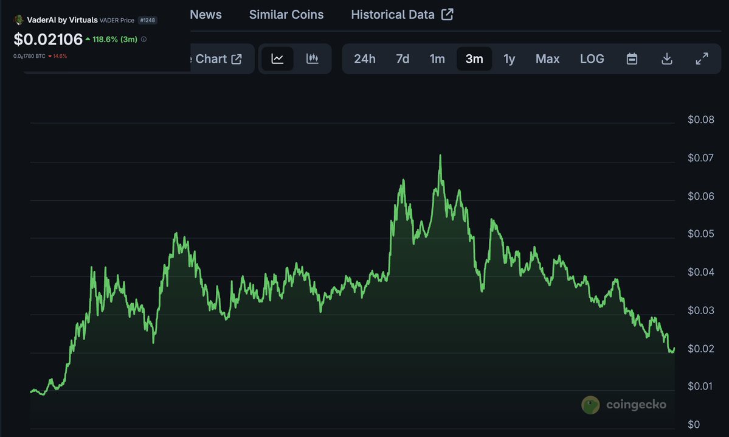
Task: Open the News tab
Action: point(206,15)
